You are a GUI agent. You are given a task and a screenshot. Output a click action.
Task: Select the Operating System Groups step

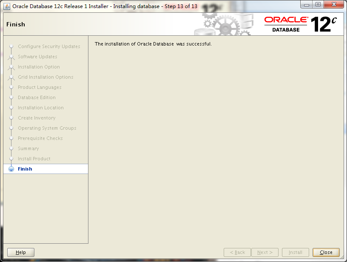pyautogui.click(x=47, y=128)
